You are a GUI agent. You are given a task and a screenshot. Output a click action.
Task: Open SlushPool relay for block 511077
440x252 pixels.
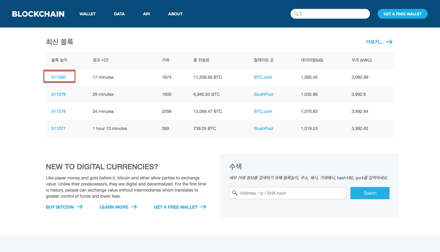[x=263, y=128]
